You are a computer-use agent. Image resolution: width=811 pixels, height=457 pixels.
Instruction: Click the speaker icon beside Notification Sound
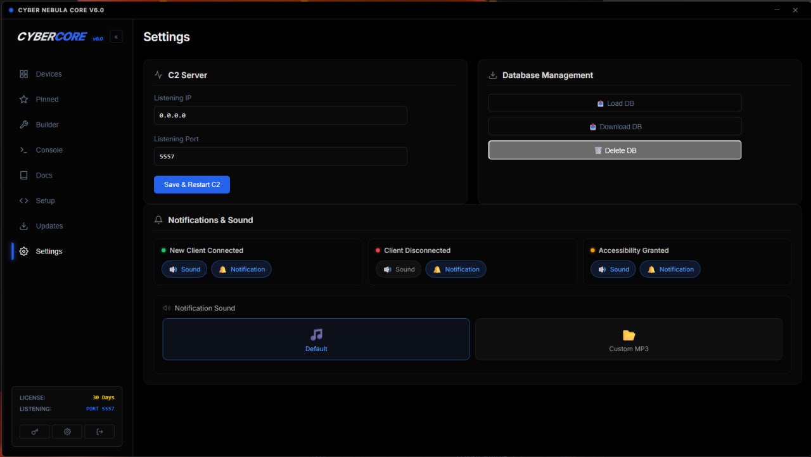[167, 308]
